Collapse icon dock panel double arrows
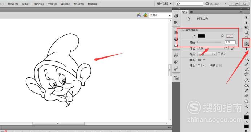 (179, 9)
